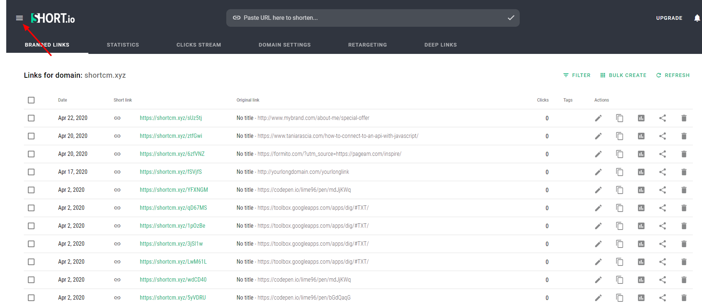Check the box for Apr 22 link

tap(31, 118)
